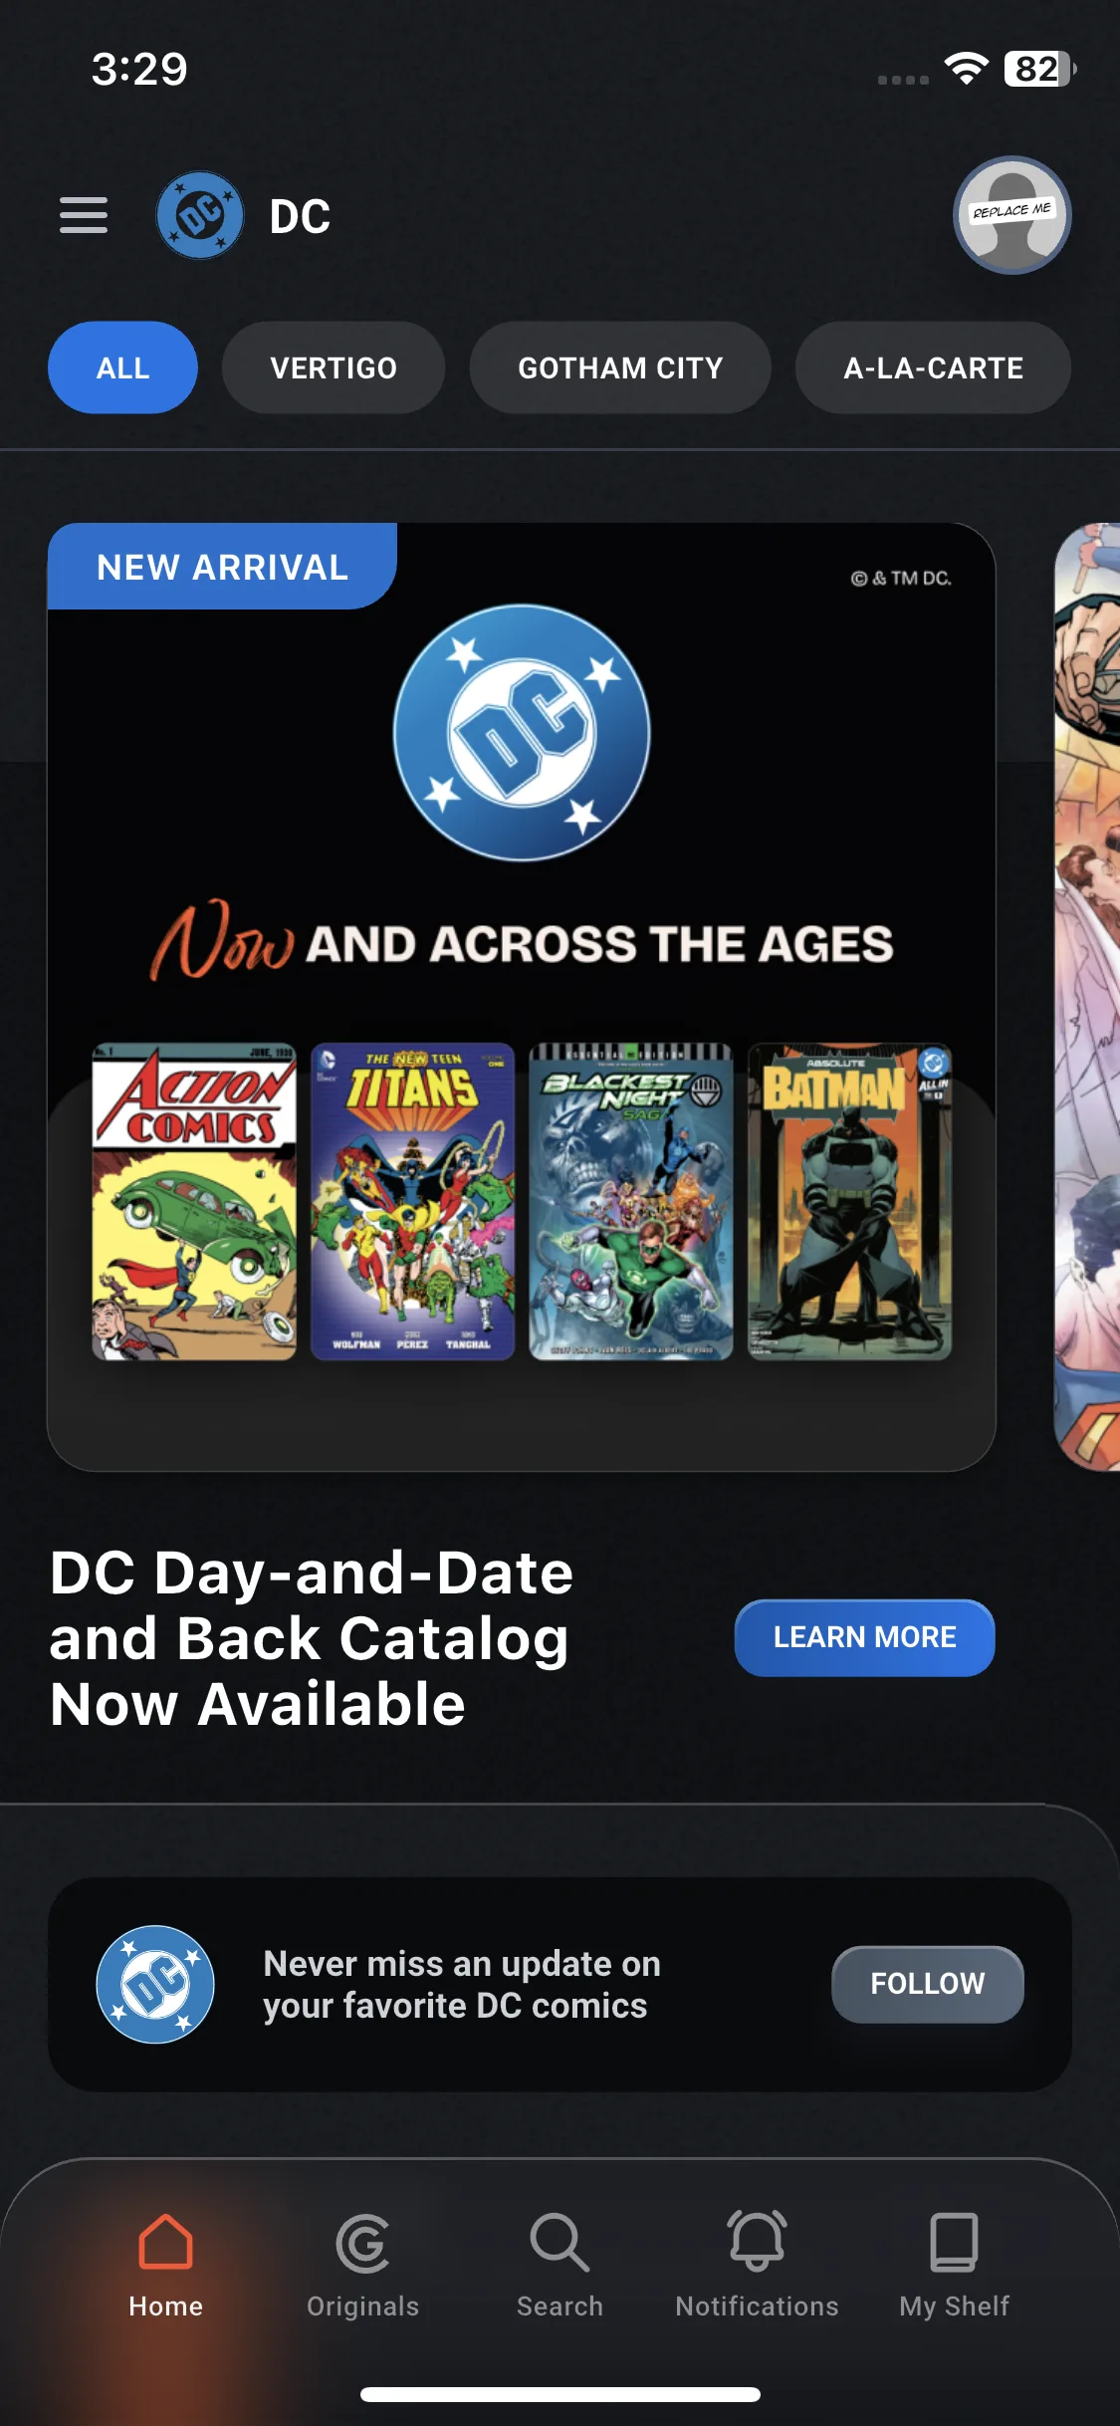Select the ALL filter chip

point(122,367)
